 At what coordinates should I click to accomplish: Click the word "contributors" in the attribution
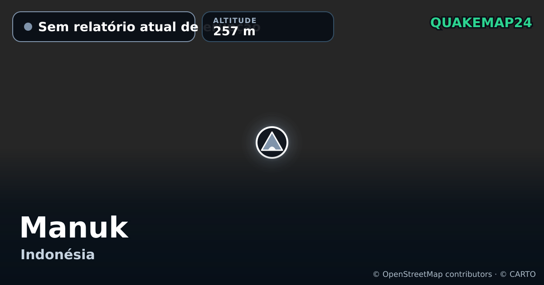[468, 274]
